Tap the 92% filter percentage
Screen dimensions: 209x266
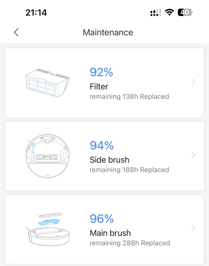point(101,72)
